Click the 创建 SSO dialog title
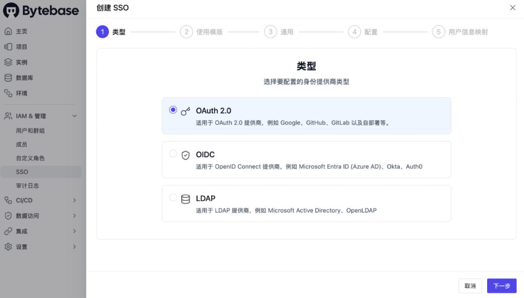The width and height of the screenshot is (524, 298). pyautogui.click(x=113, y=8)
